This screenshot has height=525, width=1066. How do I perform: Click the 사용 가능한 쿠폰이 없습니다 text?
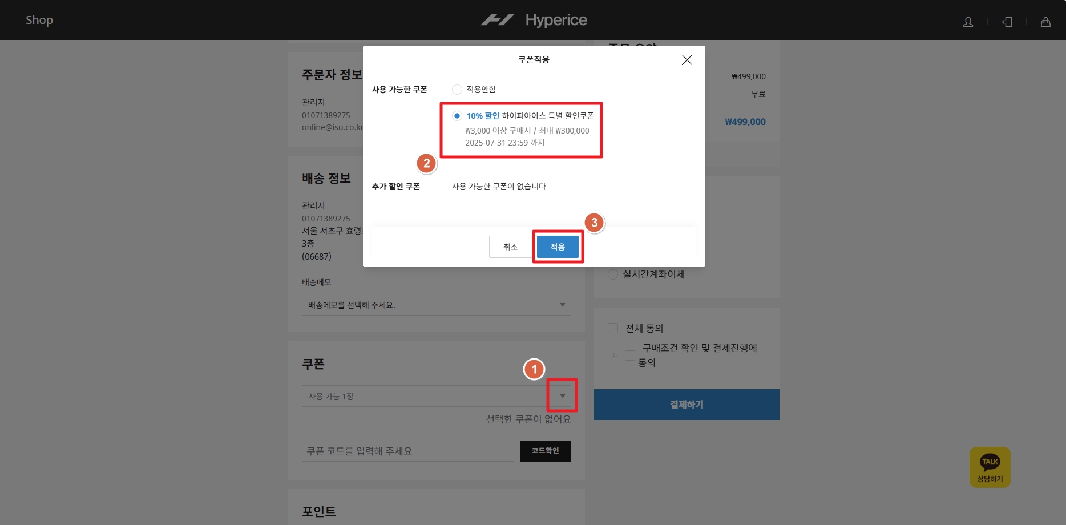(499, 187)
